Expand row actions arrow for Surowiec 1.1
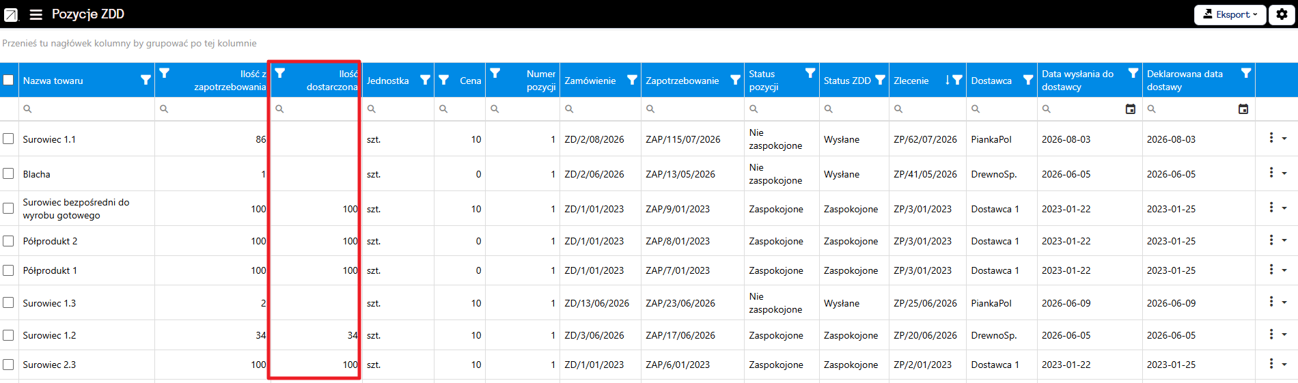The height and width of the screenshot is (383, 1298). [x=1284, y=139]
